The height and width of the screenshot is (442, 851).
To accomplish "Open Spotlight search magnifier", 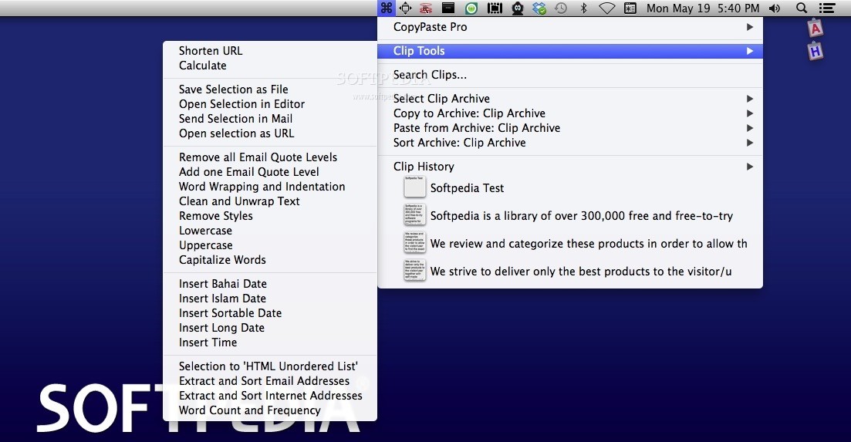I will point(802,8).
